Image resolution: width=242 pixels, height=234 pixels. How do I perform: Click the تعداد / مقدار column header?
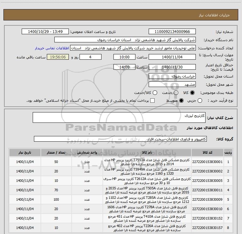point(56,153)
